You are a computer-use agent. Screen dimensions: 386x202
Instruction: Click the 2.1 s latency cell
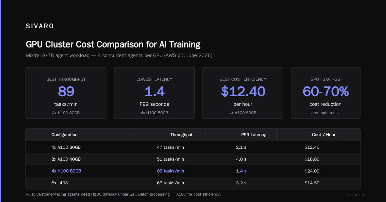pos(241,147)
